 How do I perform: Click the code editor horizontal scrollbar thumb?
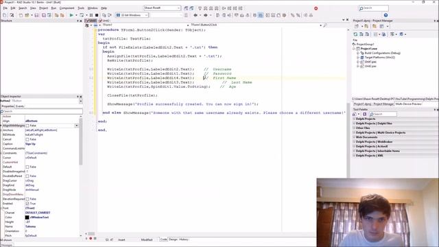click(91, 234)
